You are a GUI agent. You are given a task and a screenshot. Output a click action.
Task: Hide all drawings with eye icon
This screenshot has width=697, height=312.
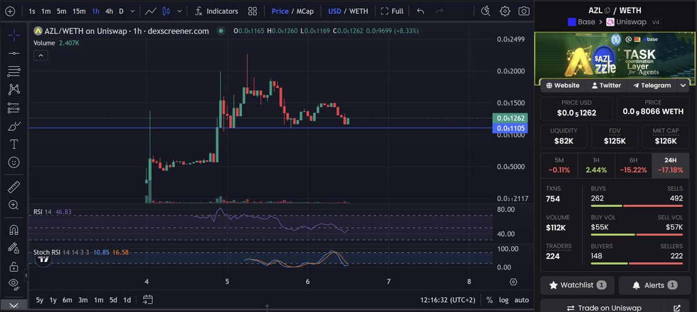[14, 284]
